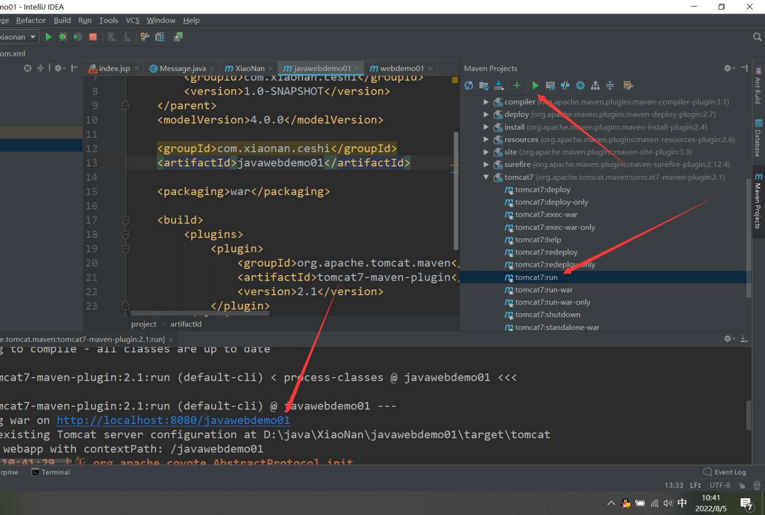Toggle skip tests mode in Maven
Screen dimensions: 765x515
point(580,85)
